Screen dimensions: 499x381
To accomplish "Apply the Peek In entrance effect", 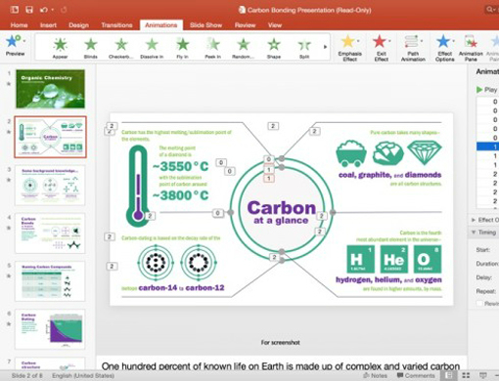I will tap(212, 48).
